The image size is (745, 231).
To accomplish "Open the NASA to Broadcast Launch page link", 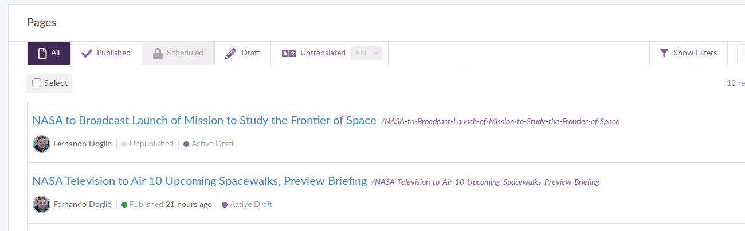I will (x=204, y=120).
